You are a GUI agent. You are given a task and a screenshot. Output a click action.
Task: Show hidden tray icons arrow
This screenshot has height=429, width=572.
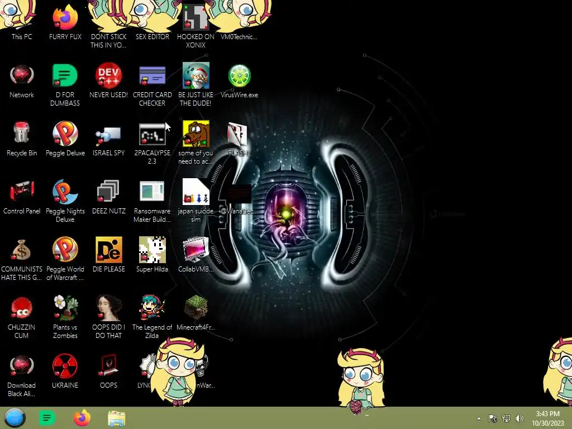click(x=479, y=418)
